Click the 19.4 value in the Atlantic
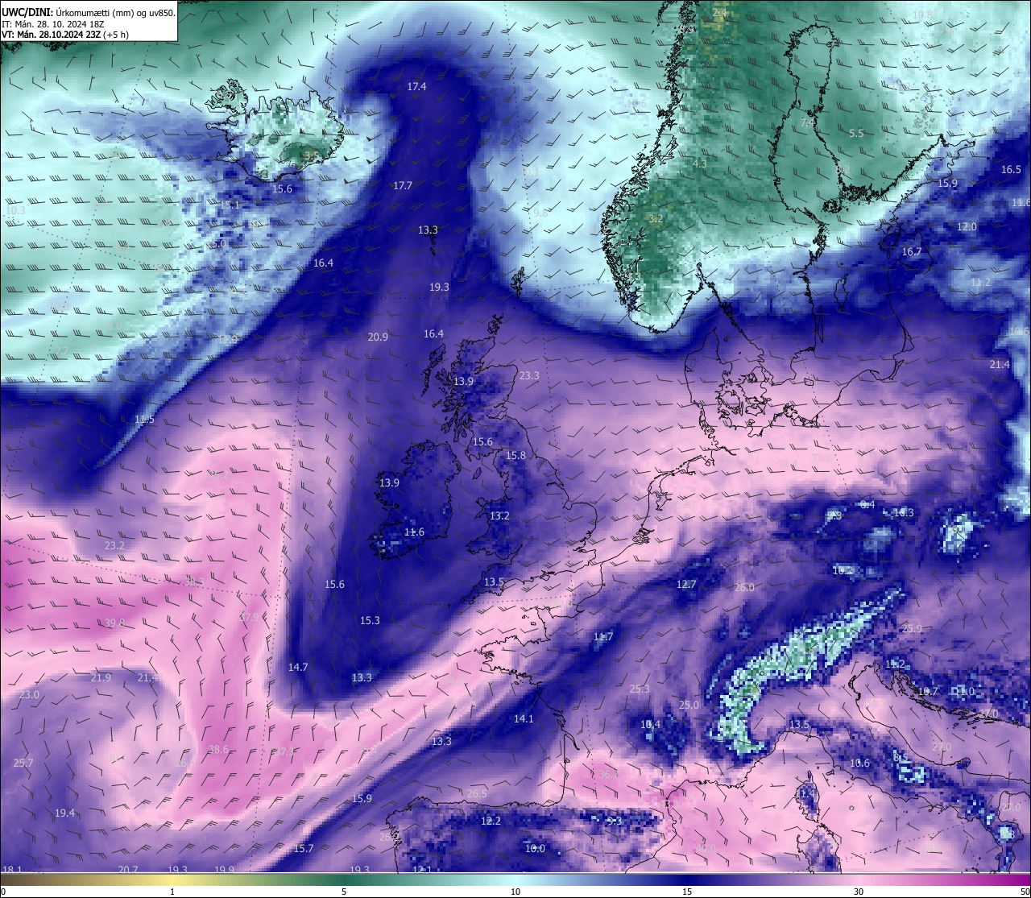Screen dimensions: 1031x898 pos(64,813)
